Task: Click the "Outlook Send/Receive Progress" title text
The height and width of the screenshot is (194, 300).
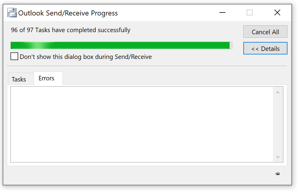Action: point(68,13)
